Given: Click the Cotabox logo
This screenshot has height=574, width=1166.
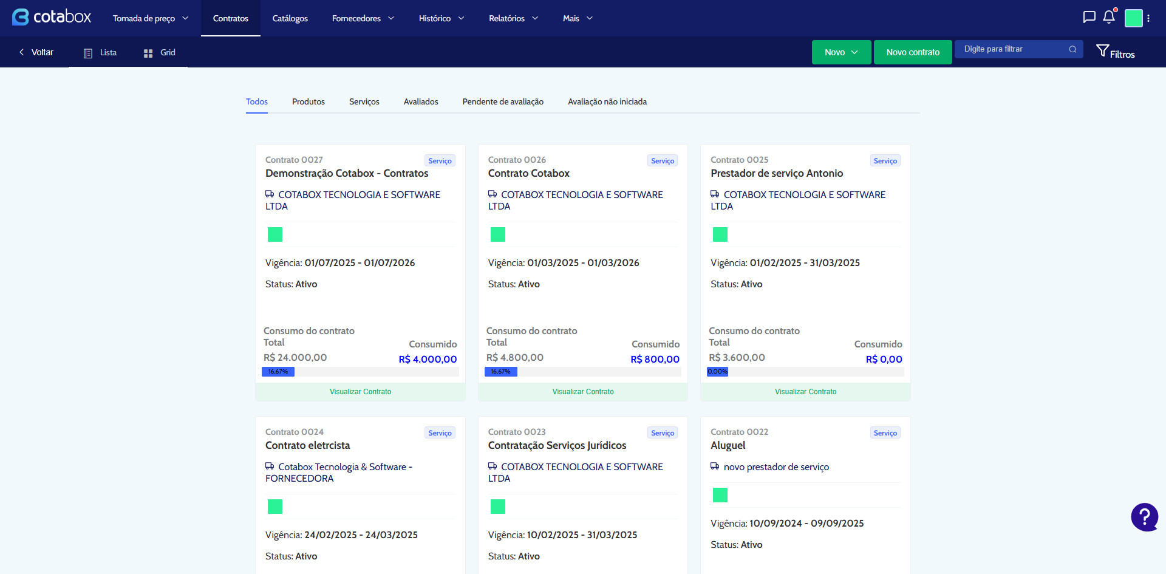Looking at the screenshot, I should coord(52,17).
